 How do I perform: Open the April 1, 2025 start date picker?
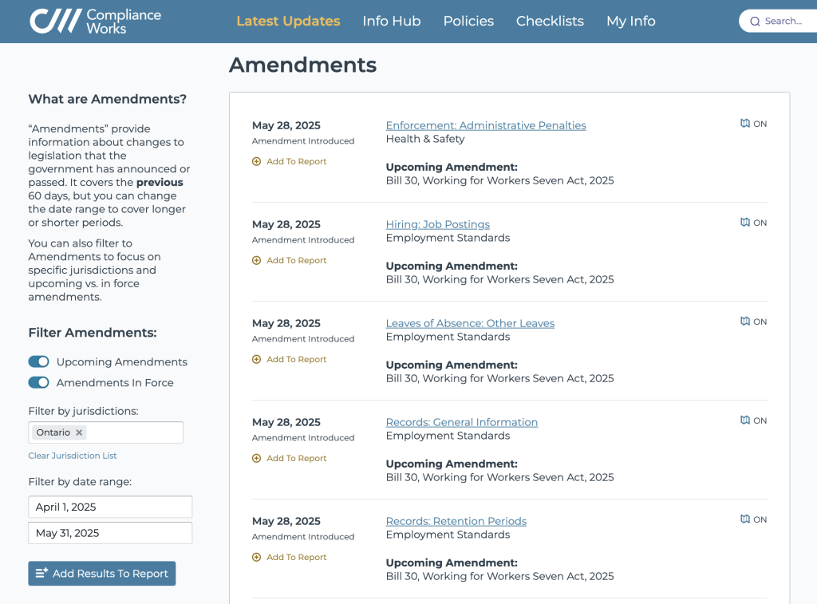[109, 507]
